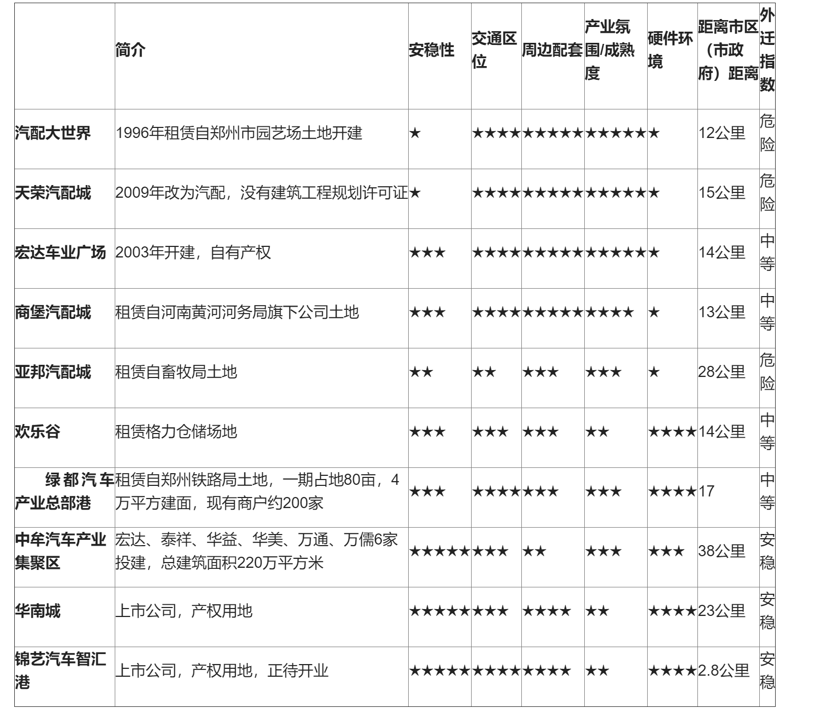Click the 硬件环境 column header
The width and height of the screenshot is (828, 709).
[670, 50]
